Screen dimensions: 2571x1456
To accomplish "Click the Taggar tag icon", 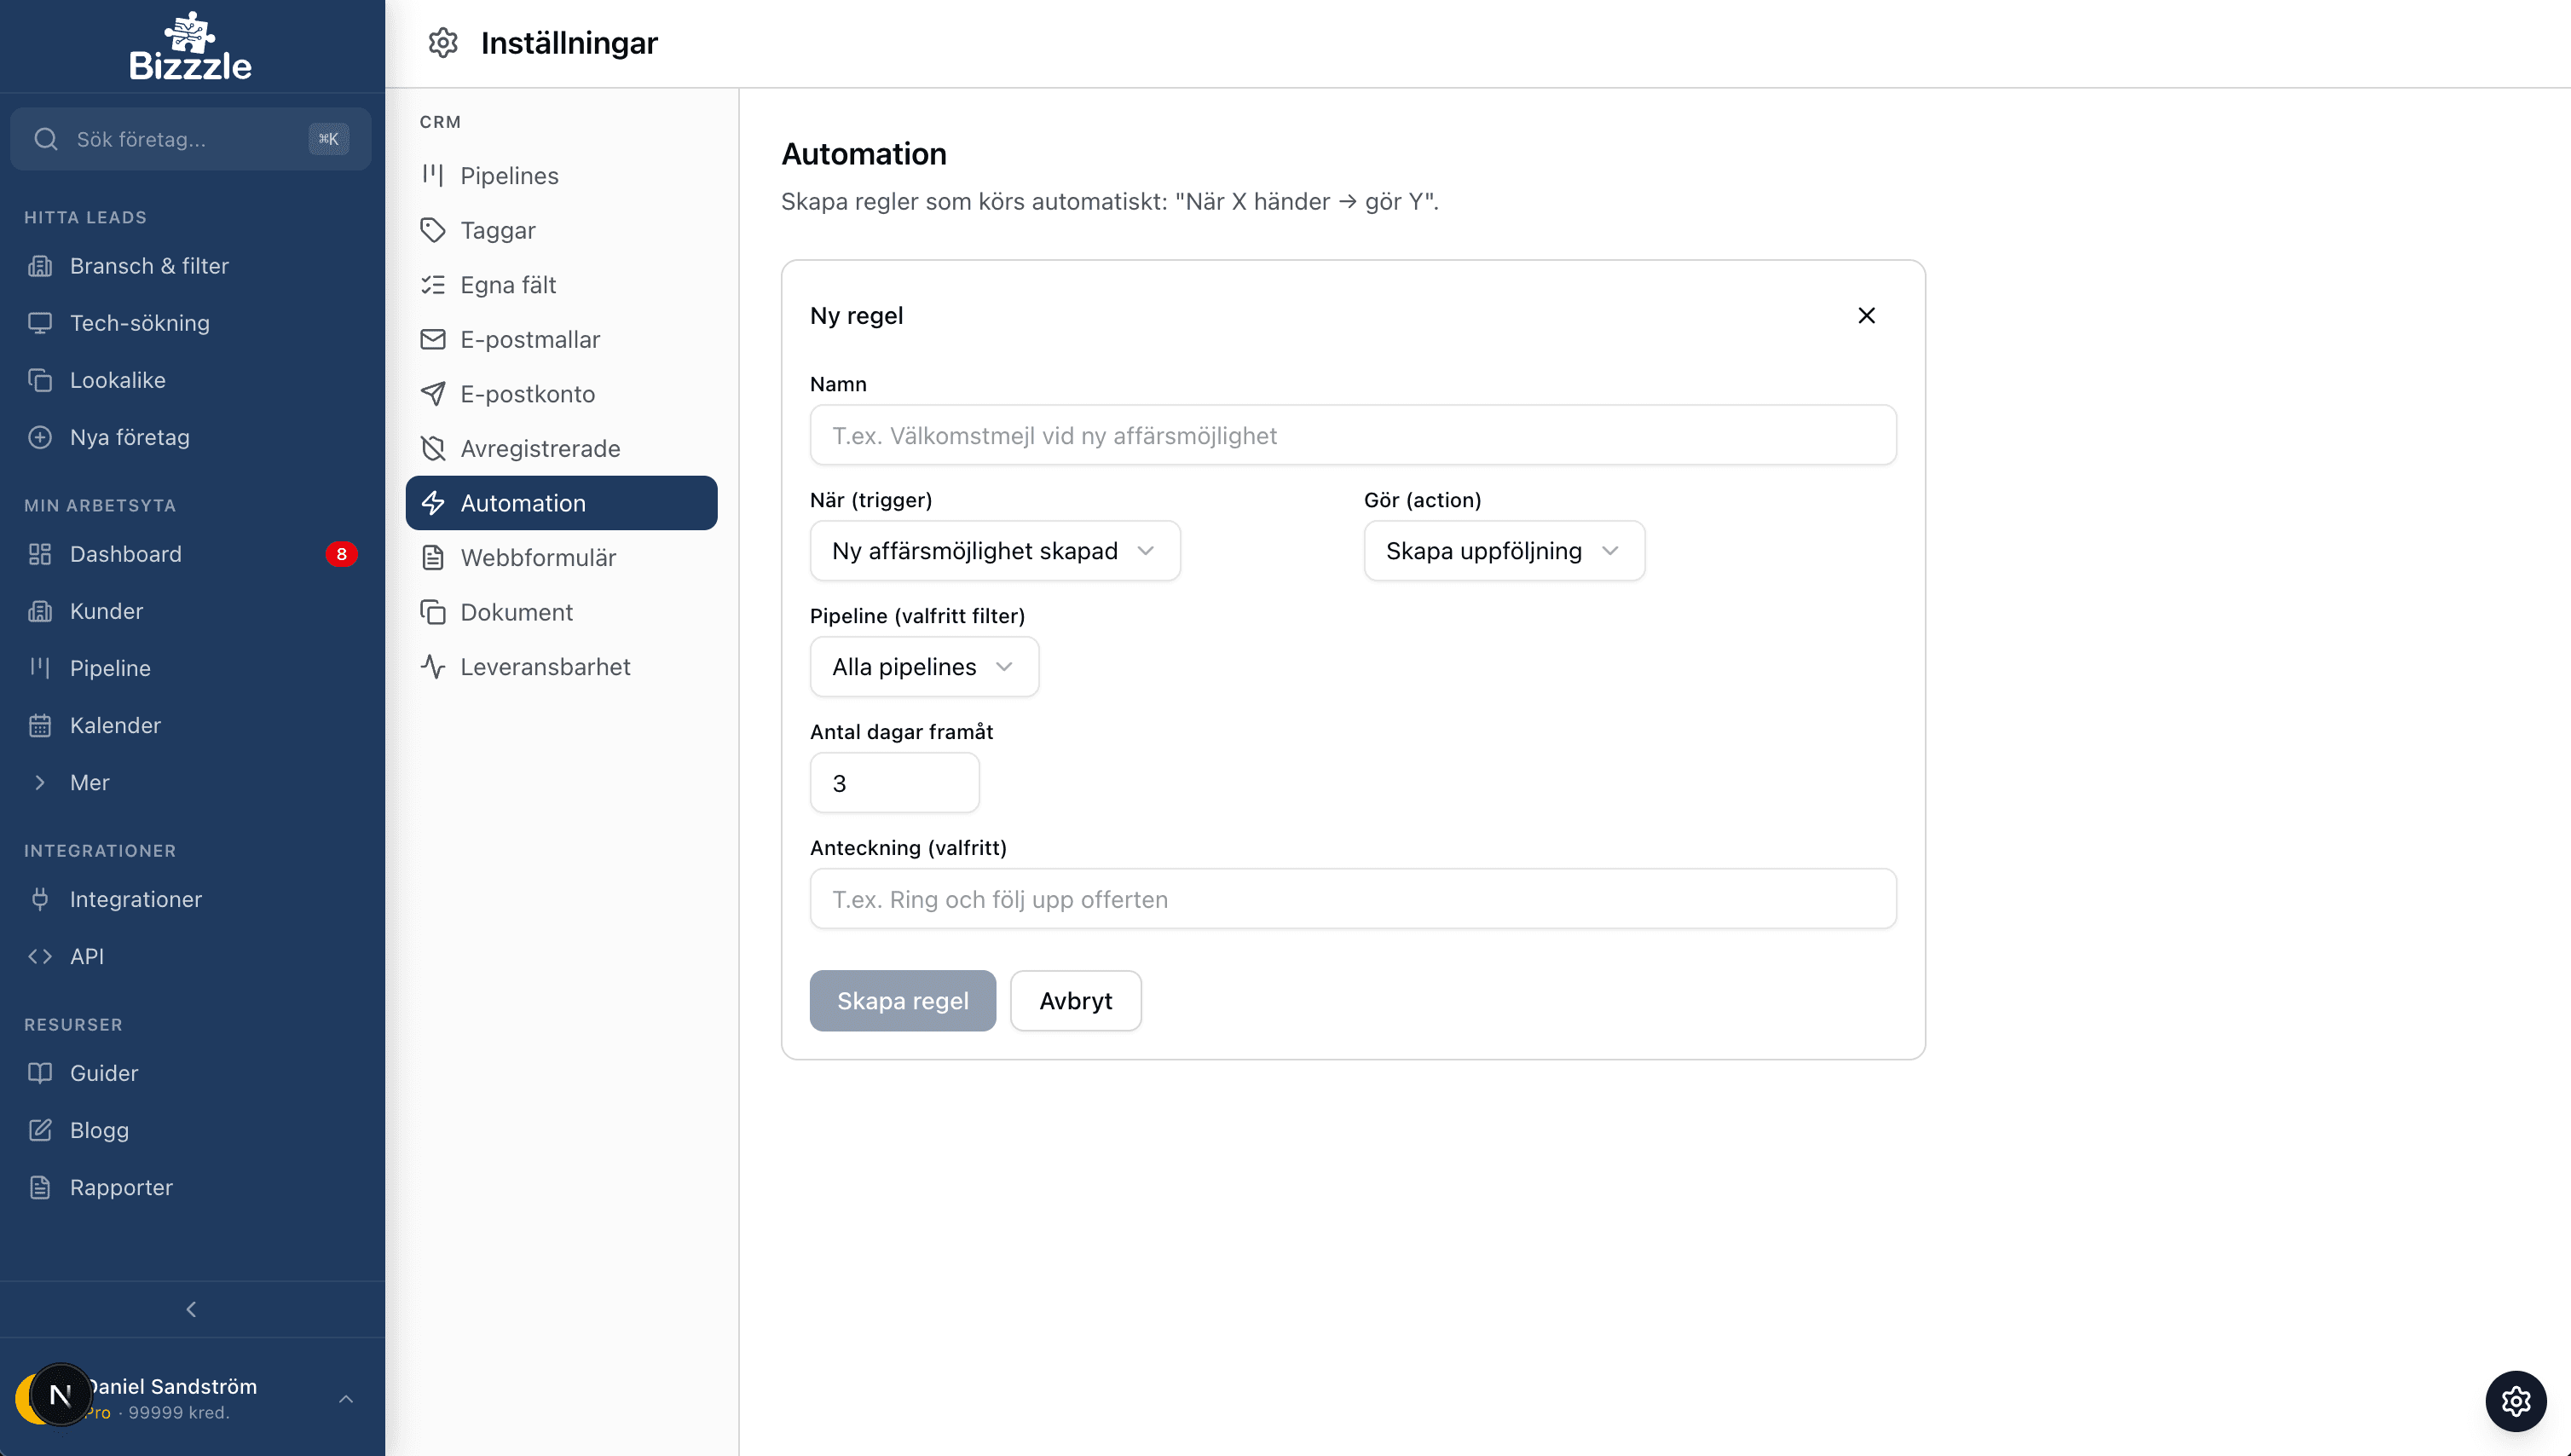I will point(434,230).
